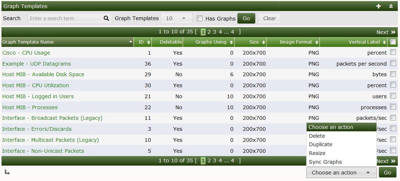Sort by Vertical Label column arrows
Viewport: 400px width, 181px height.
(x=385, y=42)
